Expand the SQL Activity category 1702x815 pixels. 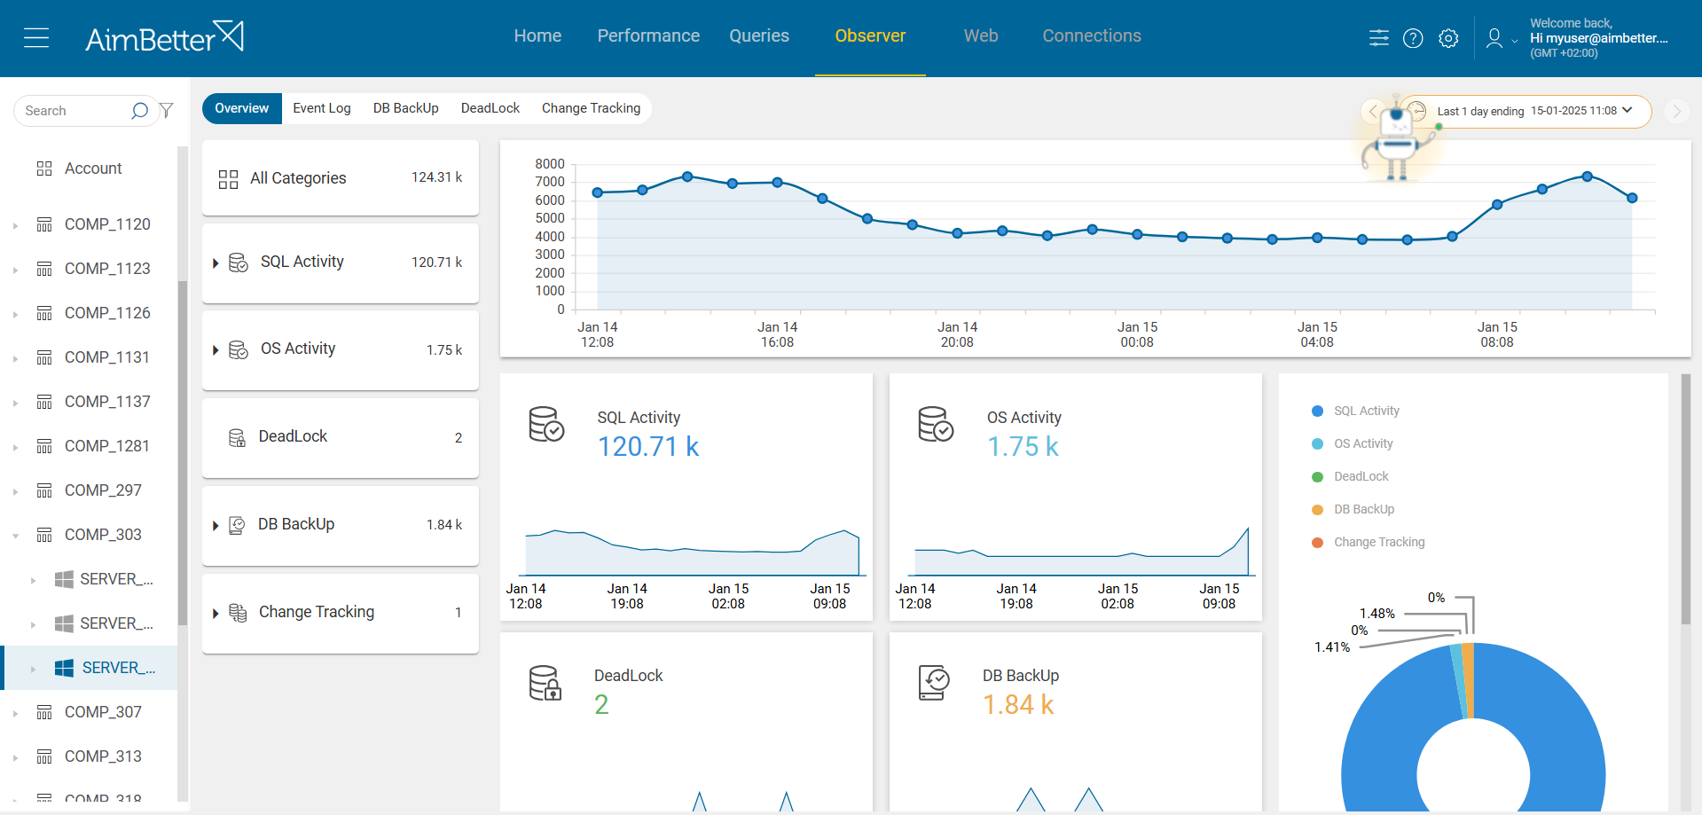(x=216, y=263)
